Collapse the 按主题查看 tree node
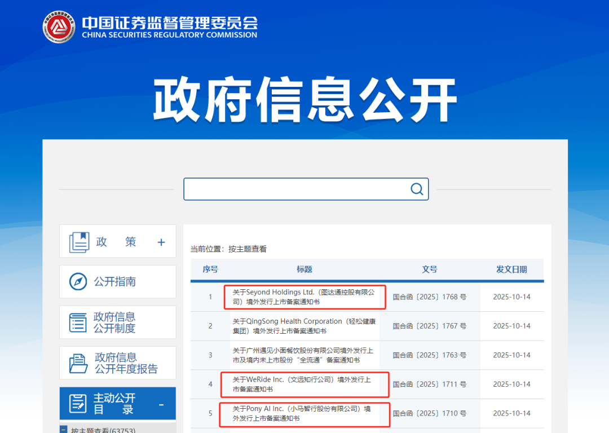The image size is (609, 433). coord(64,430)
